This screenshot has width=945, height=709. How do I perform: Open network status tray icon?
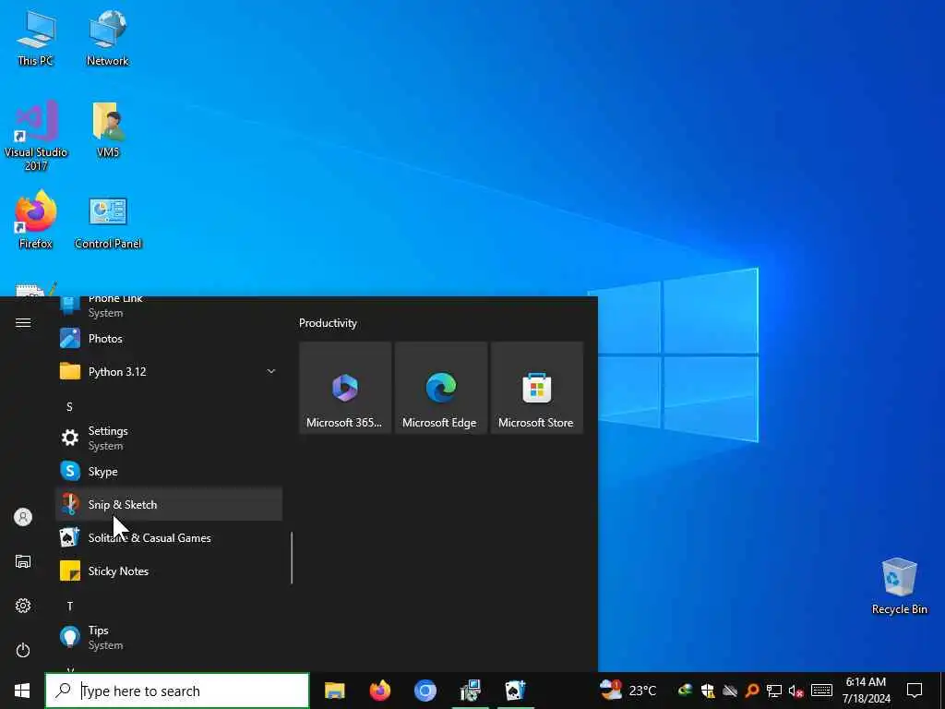(774, 691)
